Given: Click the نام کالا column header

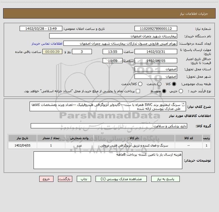Looking at the screenshot, I should (x=134, y=138).
